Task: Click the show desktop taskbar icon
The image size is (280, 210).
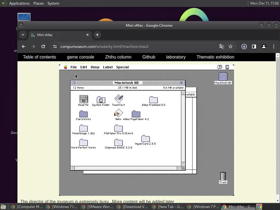Action: coord(3,207)
